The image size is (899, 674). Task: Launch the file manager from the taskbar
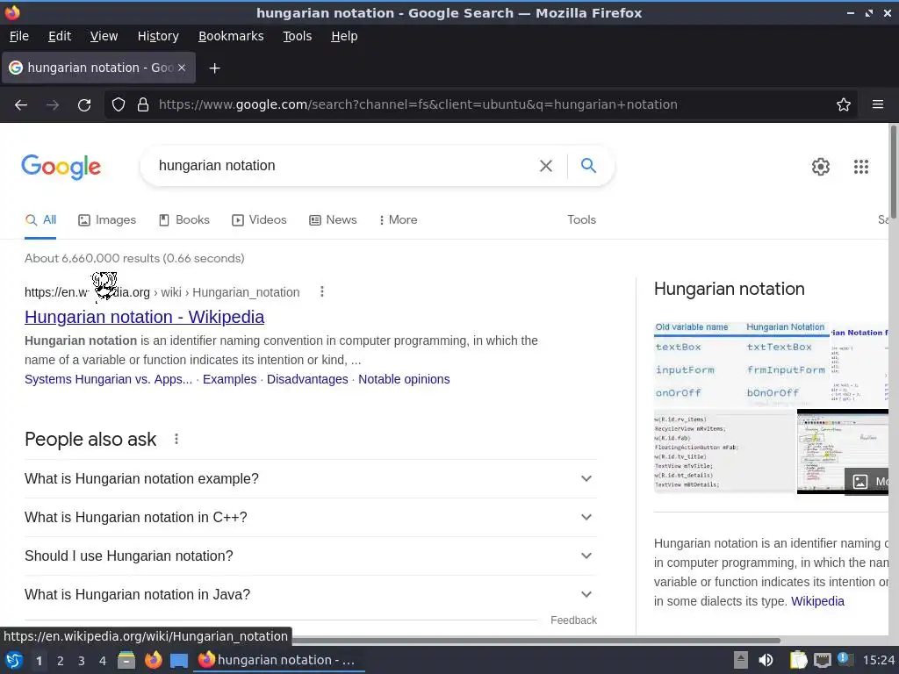click(x=126, y=660)
